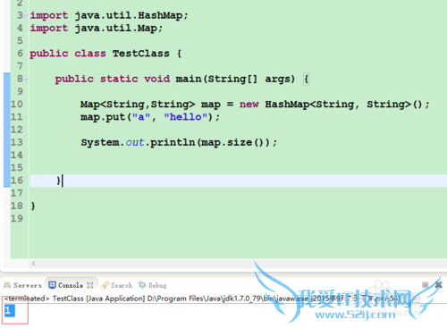Click the editor horizontal scrollbar left arrow
Viewport: 447px width, 328px height.
[34, 264]
